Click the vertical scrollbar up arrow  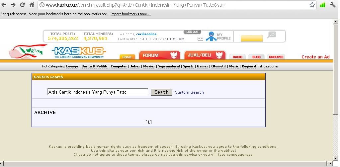[x=336, y=22]
